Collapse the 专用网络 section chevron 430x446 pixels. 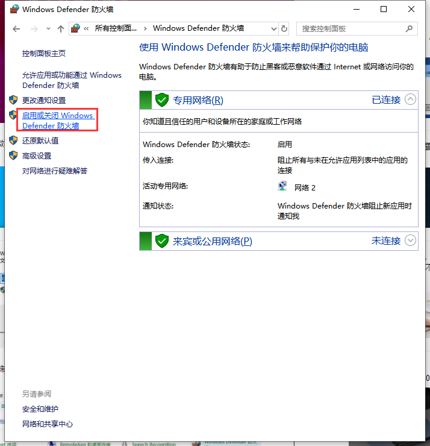(411, 99)
